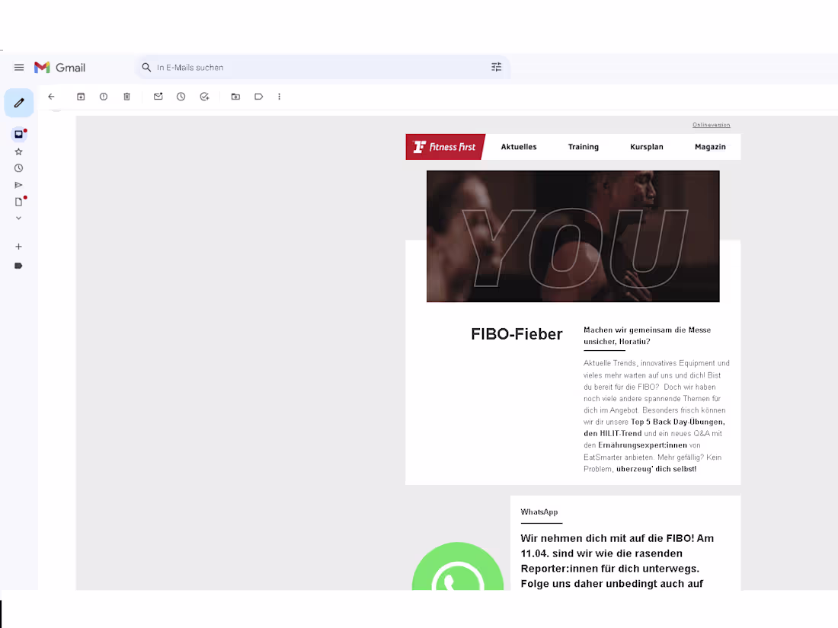Open the Gmail main menu hamburger
Screen dimensions: 838x628
[19, 67]
